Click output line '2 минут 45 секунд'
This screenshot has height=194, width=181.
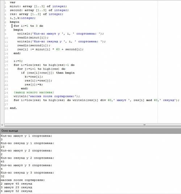click(16, 184)
